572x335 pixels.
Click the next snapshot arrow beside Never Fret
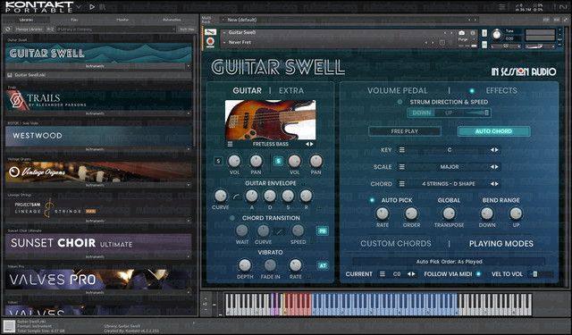433,43
